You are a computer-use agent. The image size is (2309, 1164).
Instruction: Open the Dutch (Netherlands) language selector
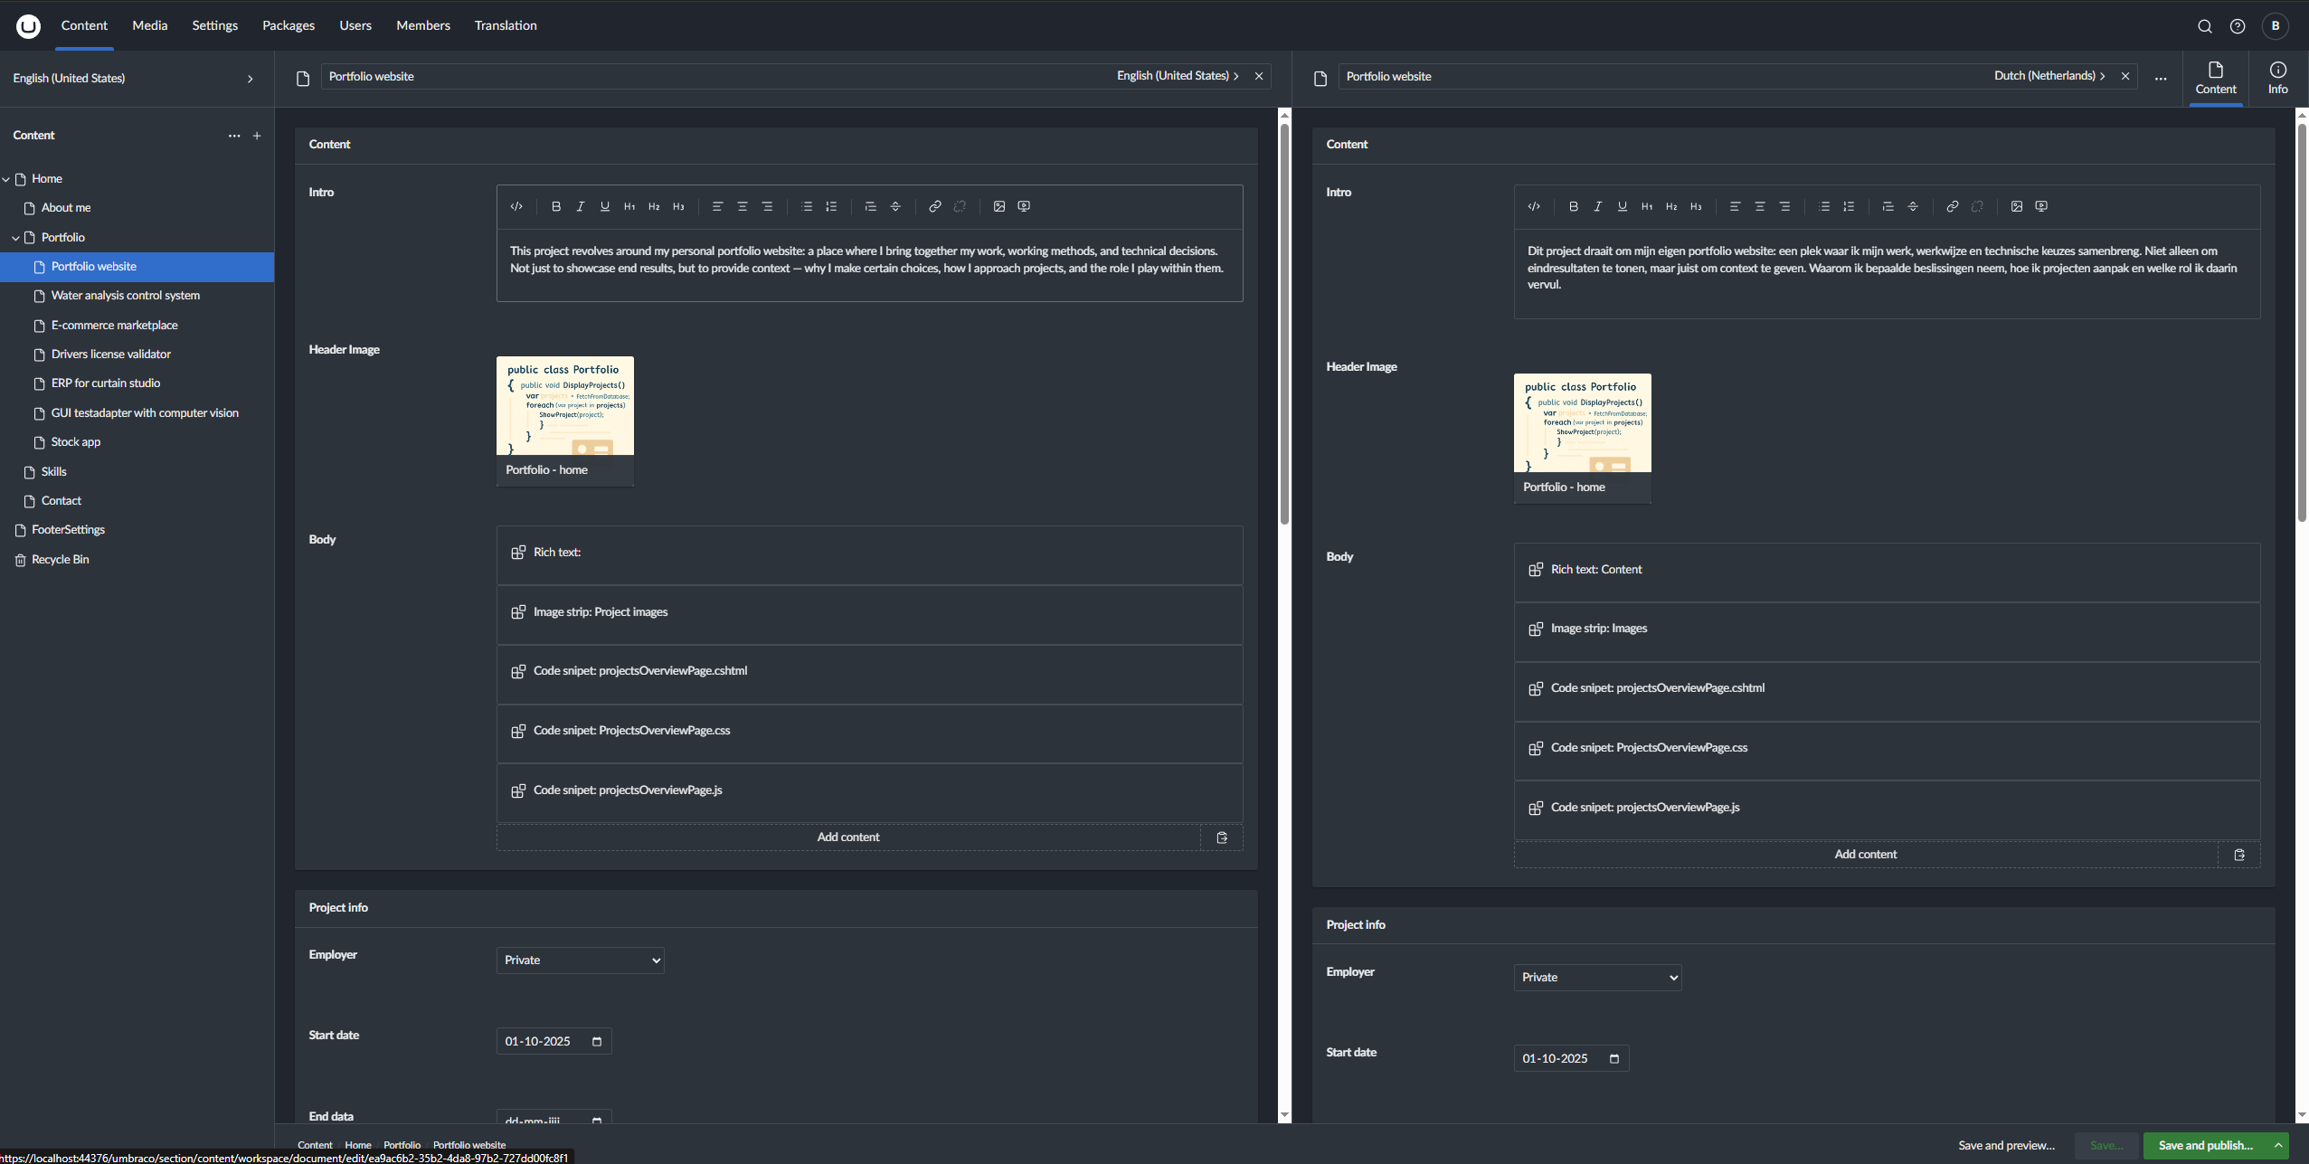click(x=2054, y=76)
